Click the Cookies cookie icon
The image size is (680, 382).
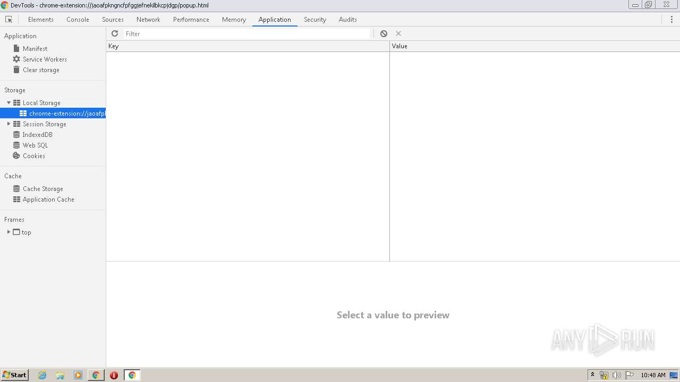[x=16, y=155]
